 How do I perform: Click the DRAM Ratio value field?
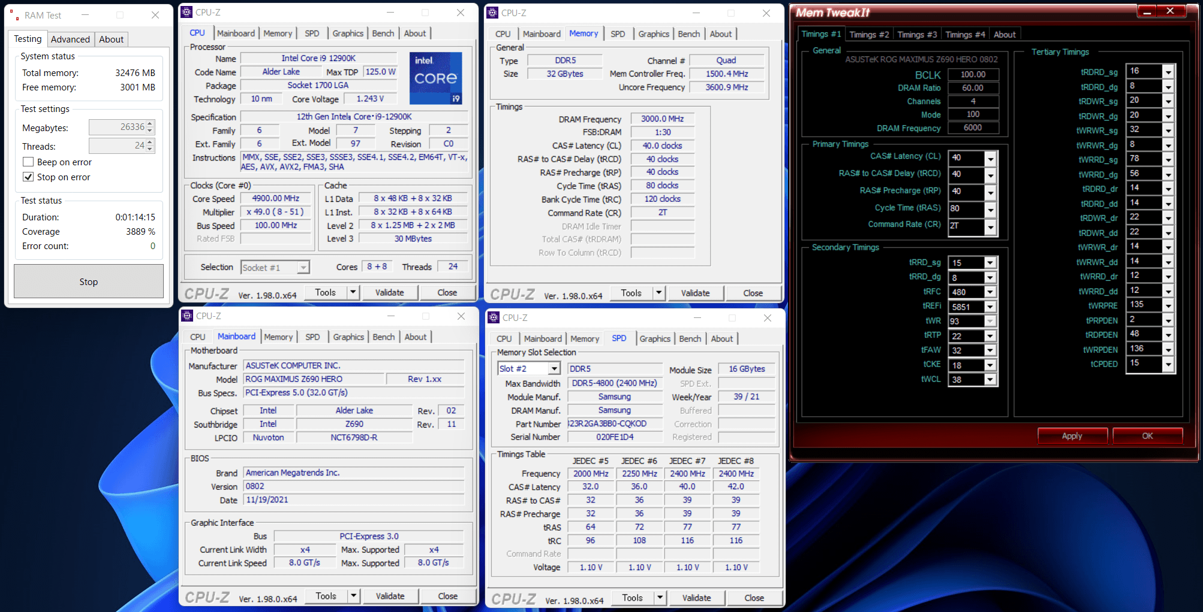(x=973, y=88)
